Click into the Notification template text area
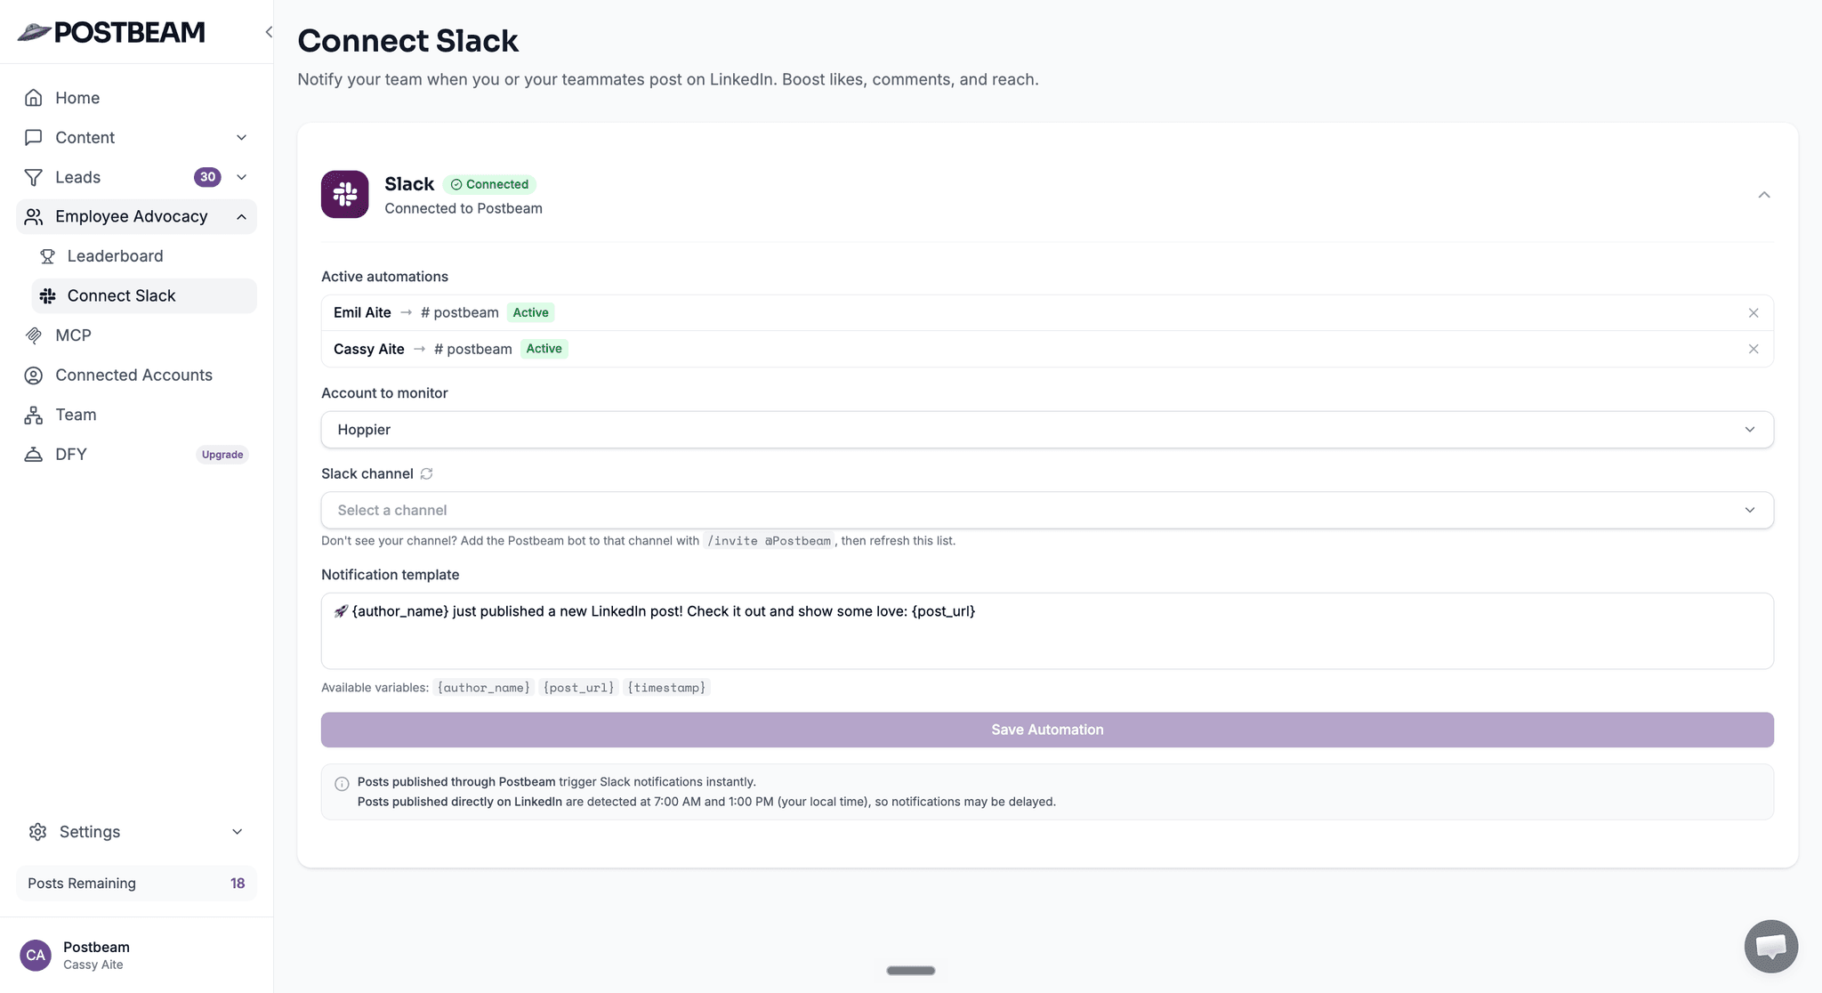 coord(1047,631)
